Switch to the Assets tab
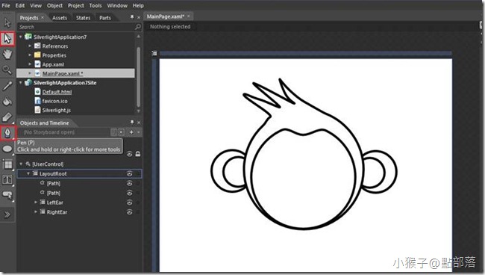Screen dimensions: 485x275 (x=60, y=18)
